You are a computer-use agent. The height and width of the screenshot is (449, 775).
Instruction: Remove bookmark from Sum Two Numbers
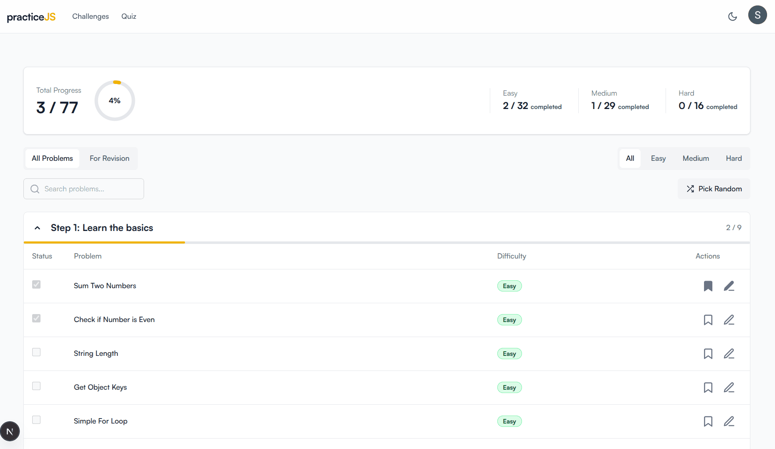click(x=708, y=286)
